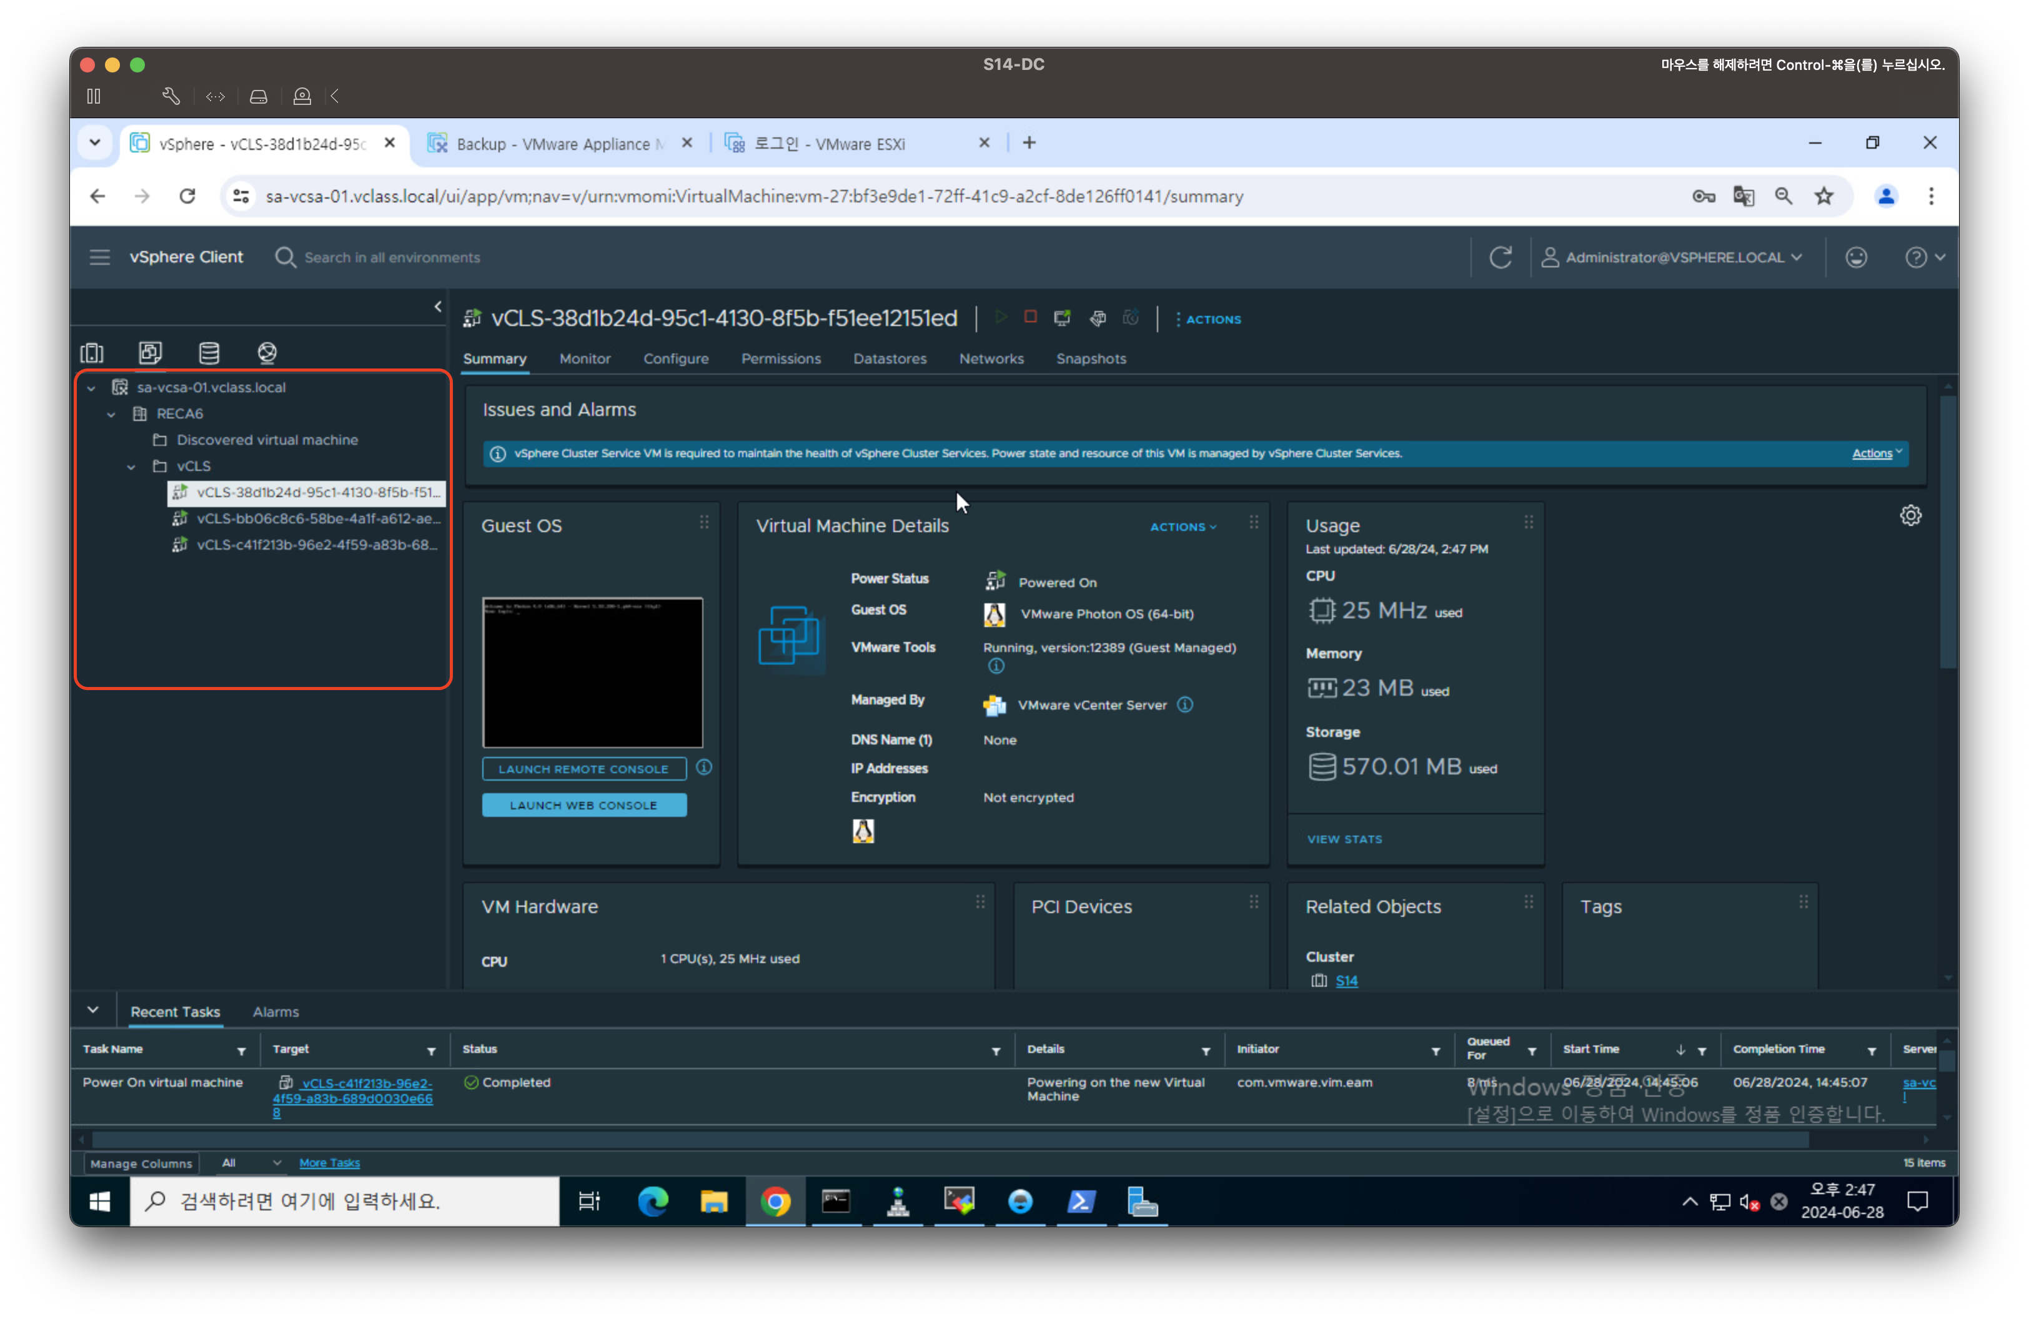Image resolution: width=2029 pixels, height=1319 pixels.
Task: Open the Alarms tab
Action: (x=275, y=1012)
